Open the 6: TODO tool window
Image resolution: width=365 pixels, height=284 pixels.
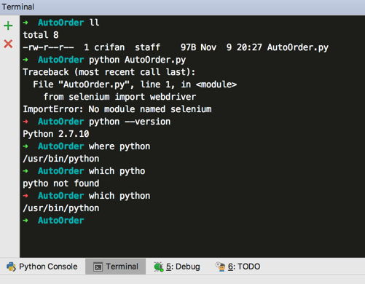point(238,267)
